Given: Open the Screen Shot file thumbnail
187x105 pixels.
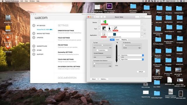Looking at the screenshot, I should (x=180, y=80).
